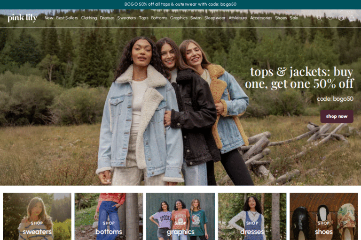The height and width of the screenshot is (240, 361).
Task: Go to the Athleisure section
Action: coord(237,18)
